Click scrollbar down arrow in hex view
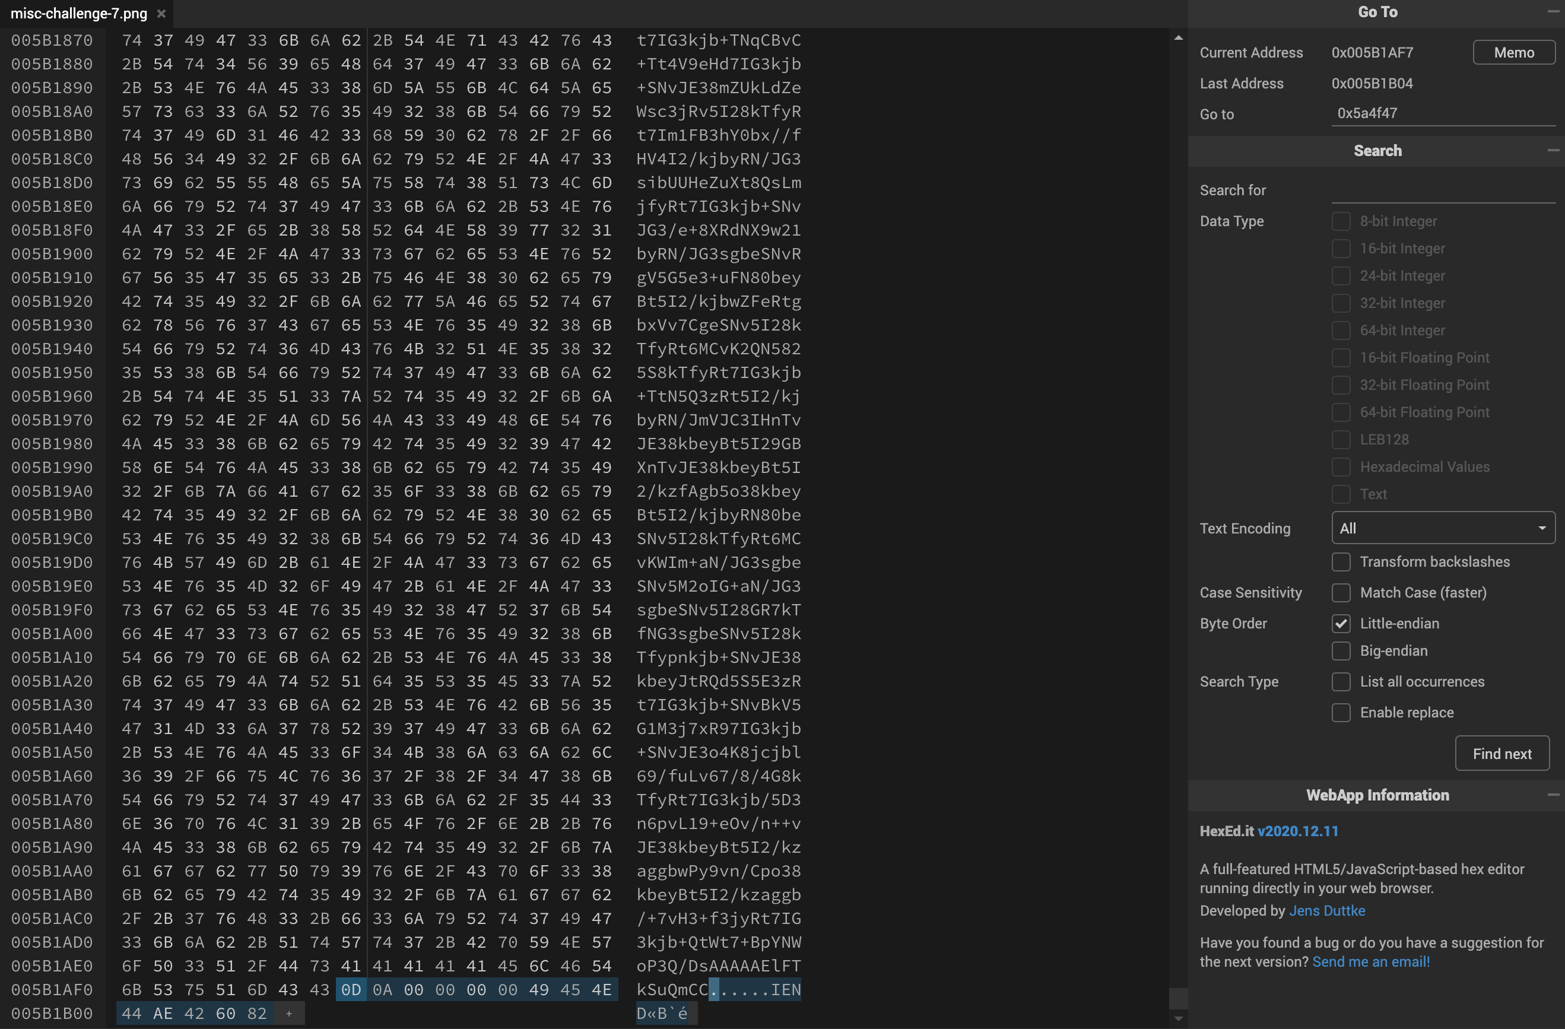The image size is (1565, 1029). (1179, 1019)
